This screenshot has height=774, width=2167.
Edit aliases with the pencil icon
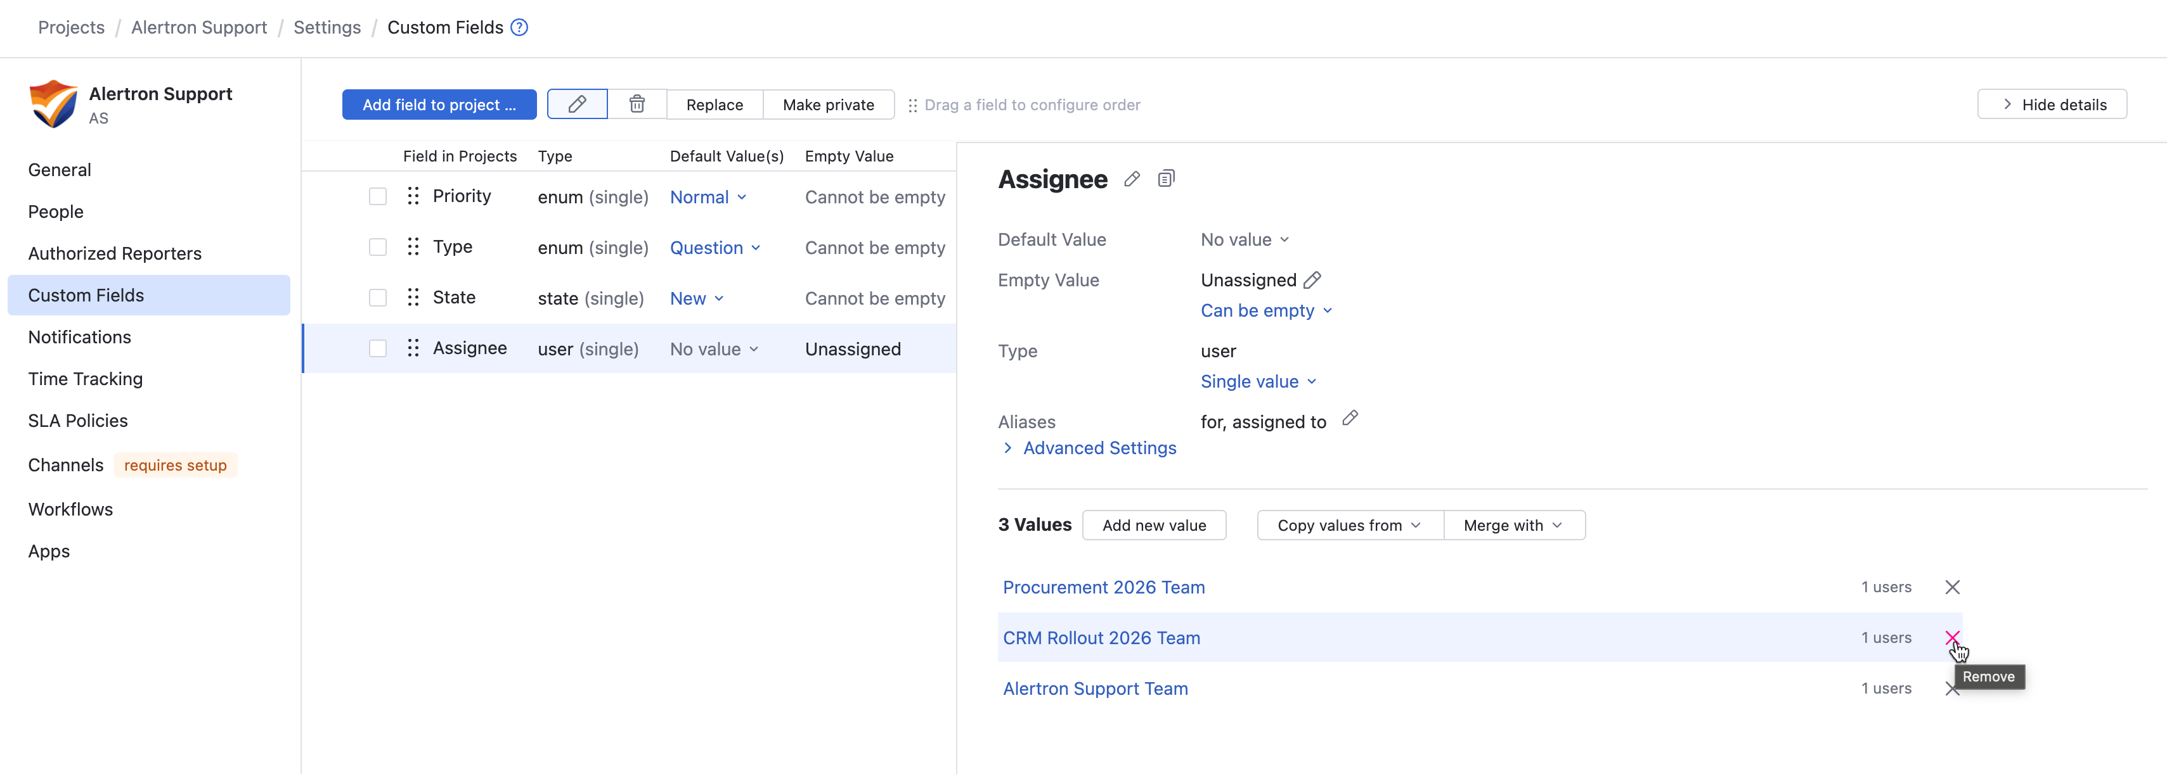coord(1350,419)
